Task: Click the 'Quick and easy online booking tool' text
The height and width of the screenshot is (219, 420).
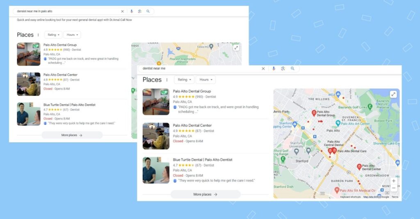Action: pos(74,20)
